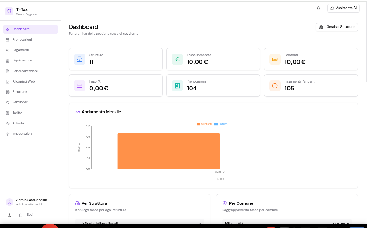The height and width of the screenshot is (228, 367).
Task: Toggle Contanti series in chart legend
Action: pos(204,124)
